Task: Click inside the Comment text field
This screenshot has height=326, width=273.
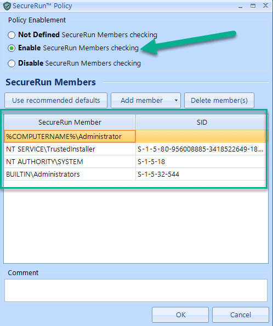Action: click(136, 290)
